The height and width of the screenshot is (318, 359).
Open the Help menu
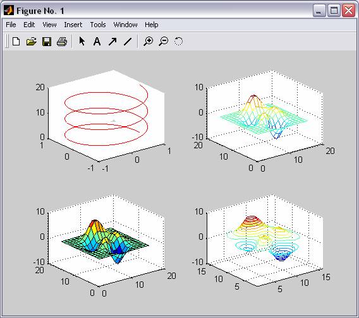pos(151,25)
